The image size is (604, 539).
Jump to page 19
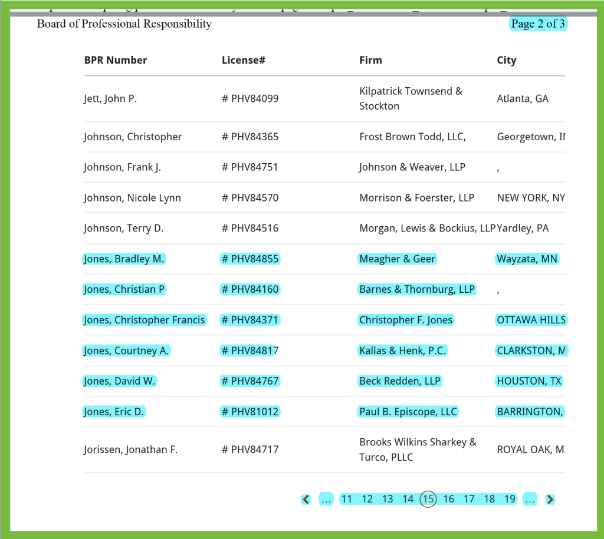tap(510, 499)
